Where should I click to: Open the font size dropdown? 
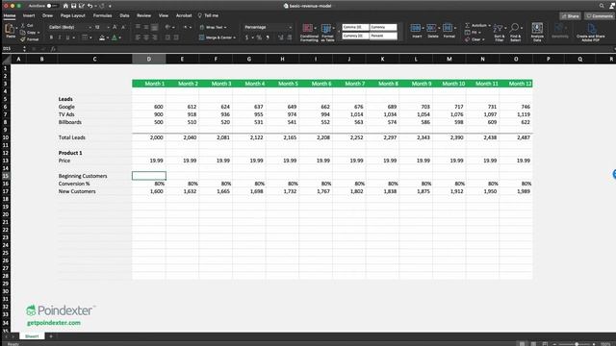108,27
